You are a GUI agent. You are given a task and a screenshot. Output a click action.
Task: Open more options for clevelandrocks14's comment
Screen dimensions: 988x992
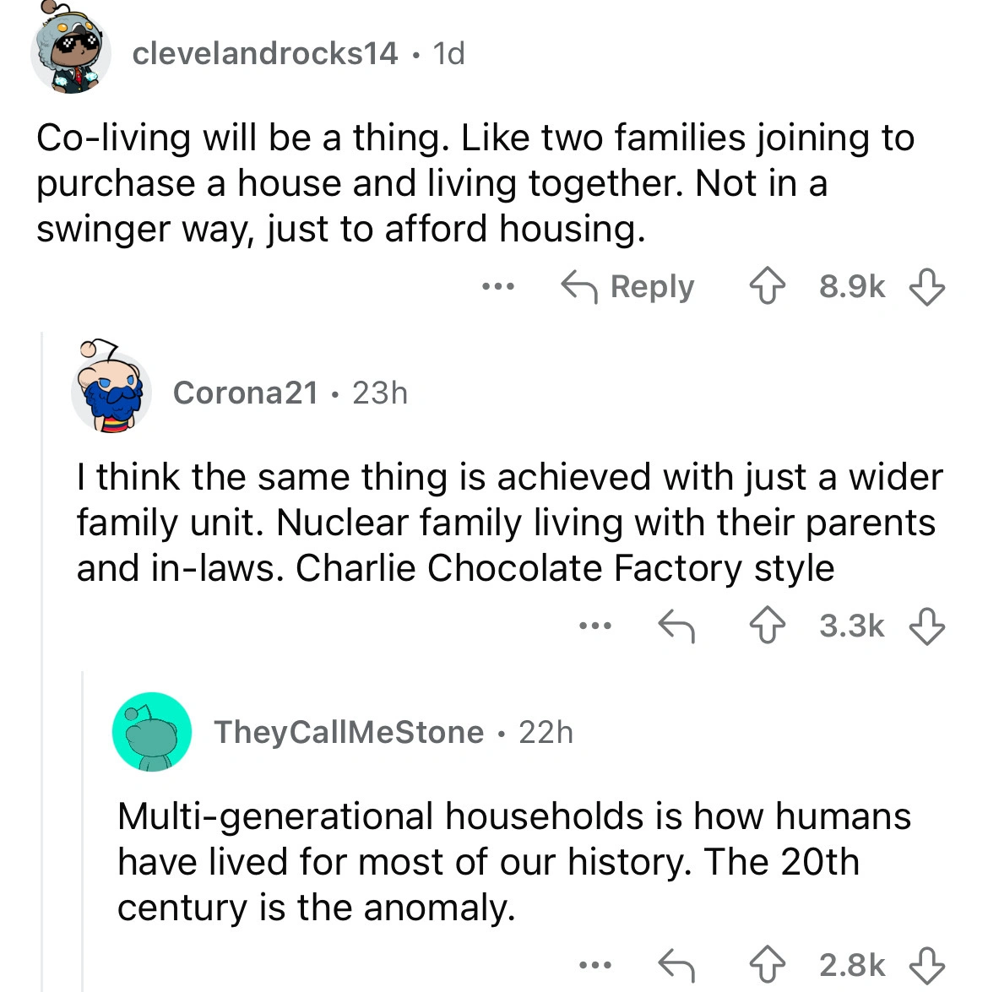498,287
